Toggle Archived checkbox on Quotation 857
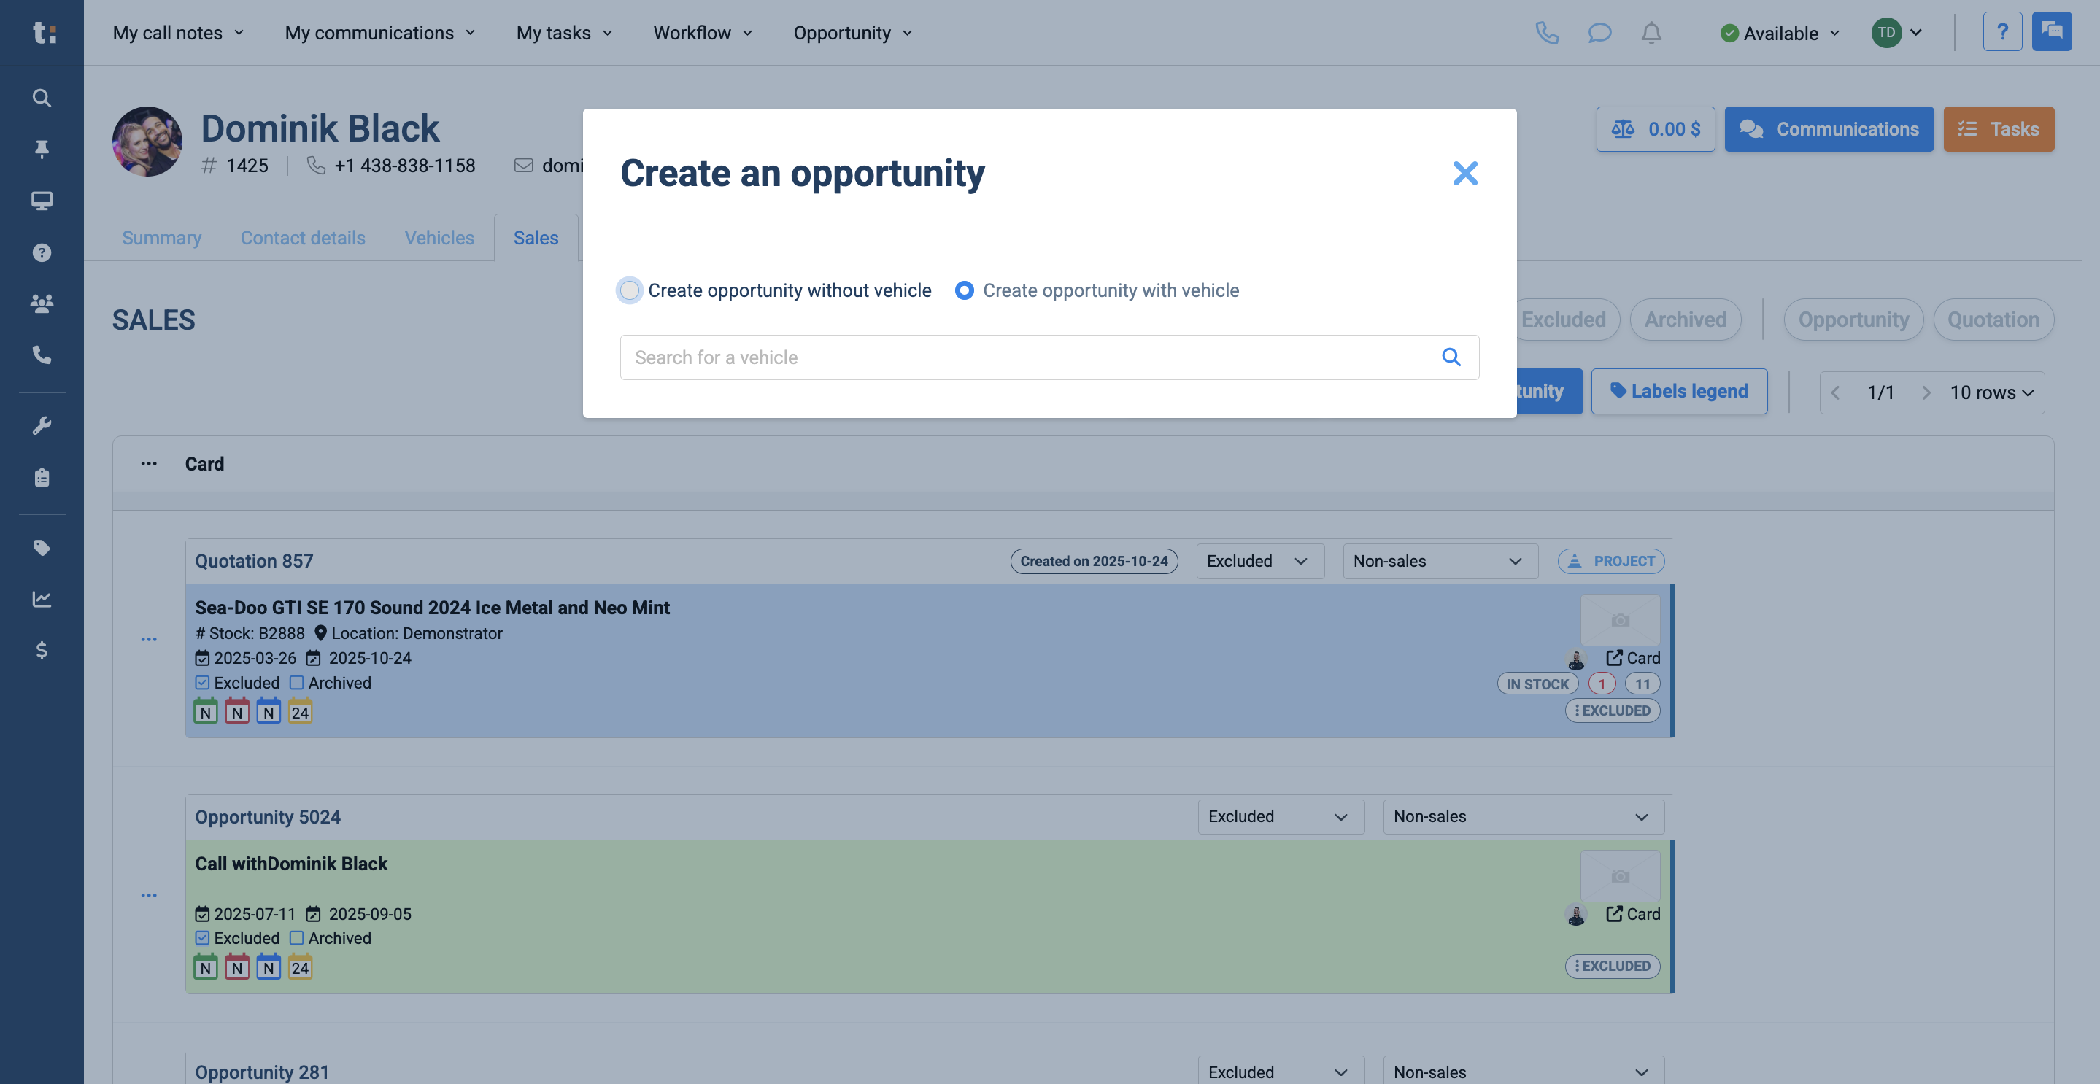The image size is (2100, 1084). click(x=297, y=683)
